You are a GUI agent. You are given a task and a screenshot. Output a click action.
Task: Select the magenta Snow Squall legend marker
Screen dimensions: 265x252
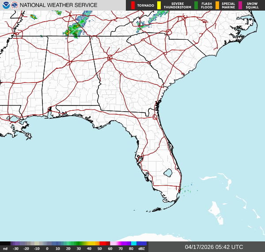click(x=240, y=5)
